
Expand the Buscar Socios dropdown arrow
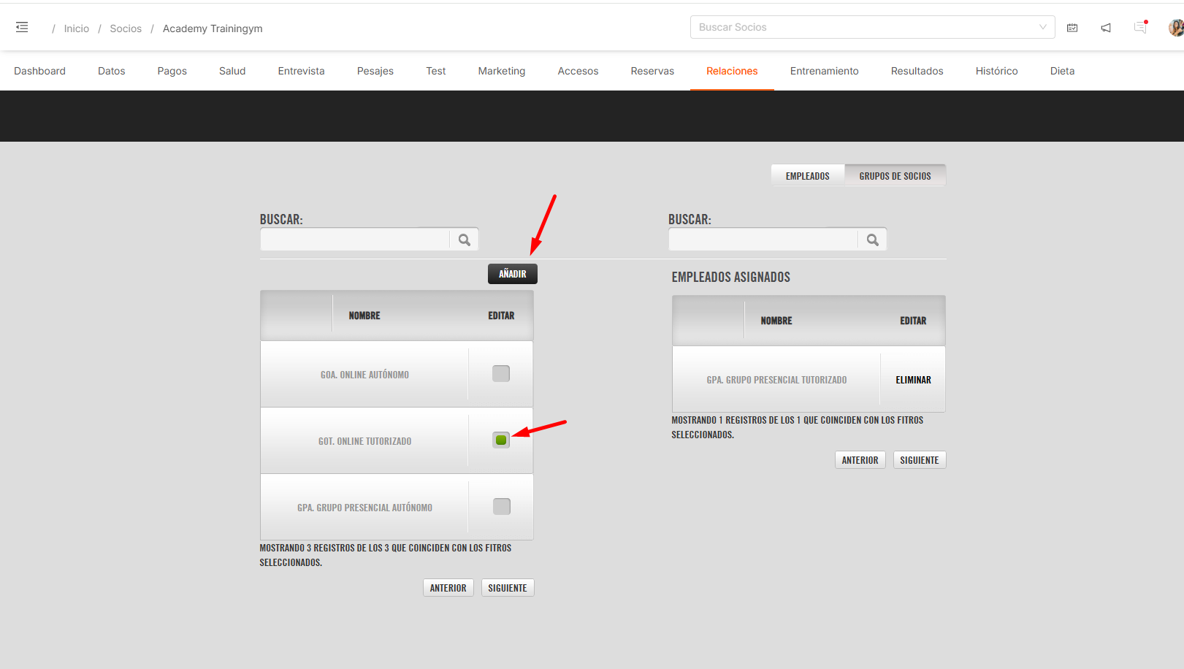pyautogui.click(x=1042, y=27)
